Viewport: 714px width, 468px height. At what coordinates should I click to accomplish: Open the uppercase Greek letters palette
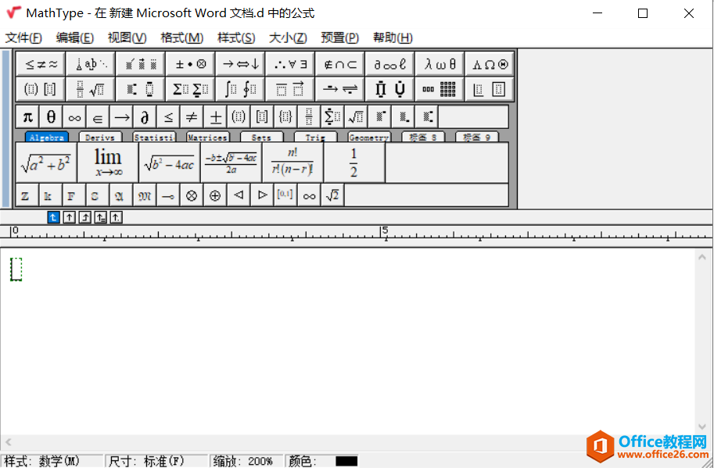[490, 64]
